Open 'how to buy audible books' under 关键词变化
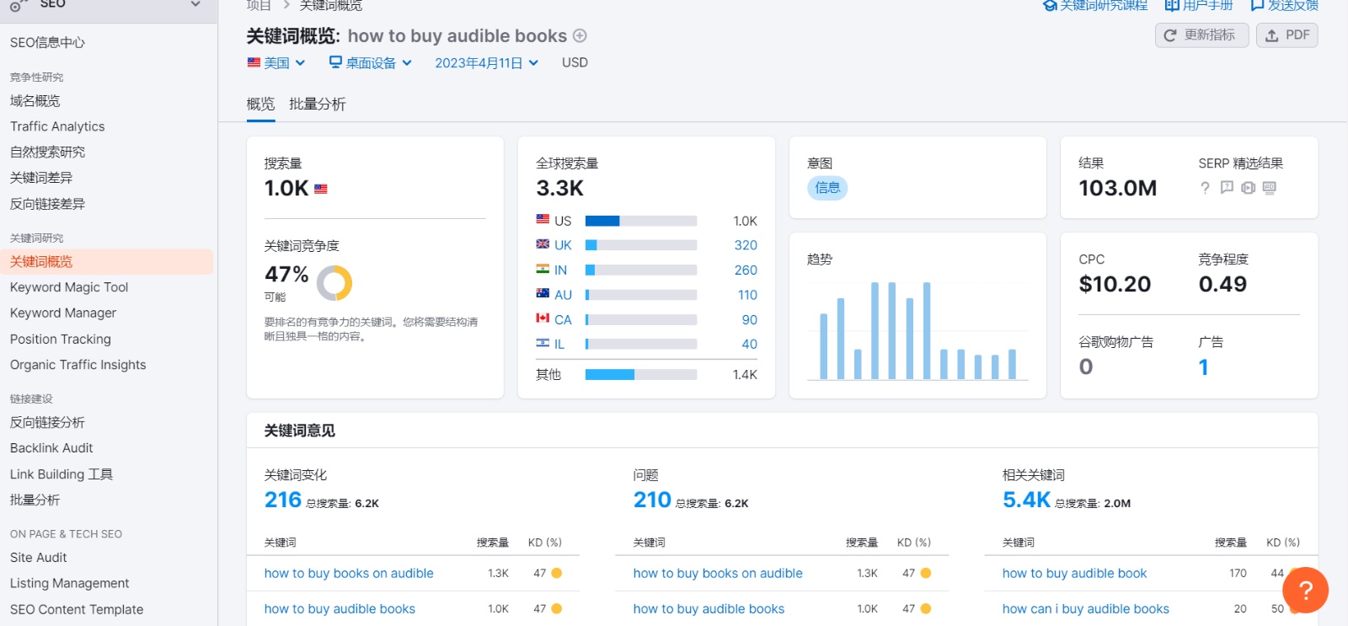The width and height of the screenshot is (1348, 626). 340,608
